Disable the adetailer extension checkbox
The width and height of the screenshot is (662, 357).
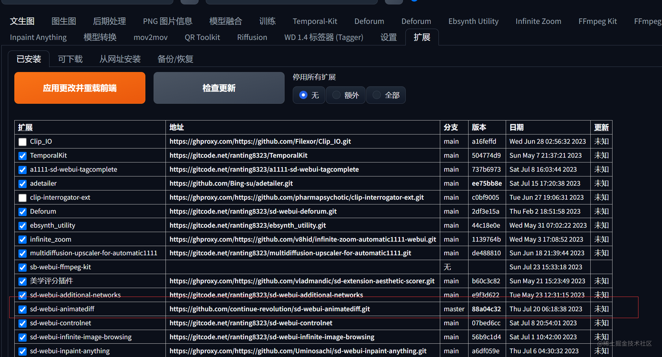click(x=23, y=184)
